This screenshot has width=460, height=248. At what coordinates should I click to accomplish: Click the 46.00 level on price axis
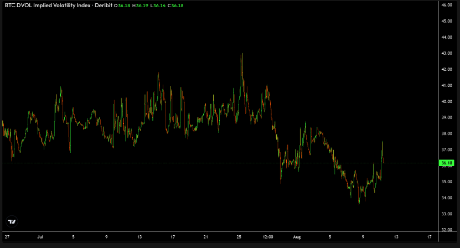[x=446, y=5]
